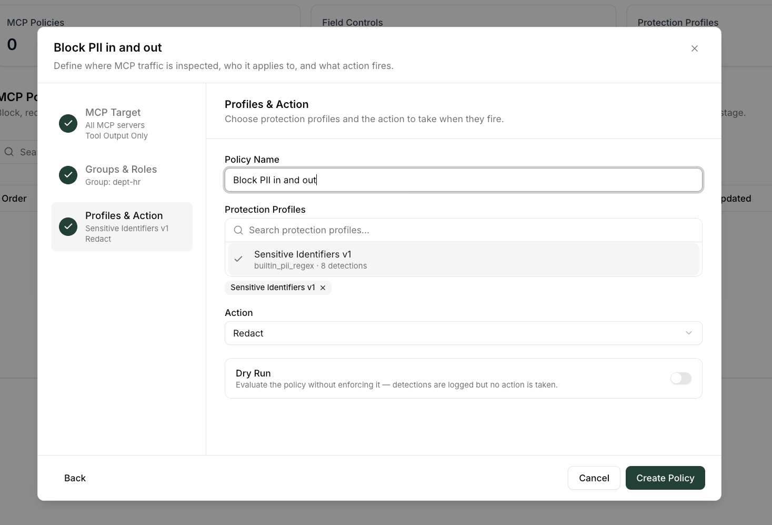Select the Profiles & Action step
The image size is (772, 525).
(122, 227)
